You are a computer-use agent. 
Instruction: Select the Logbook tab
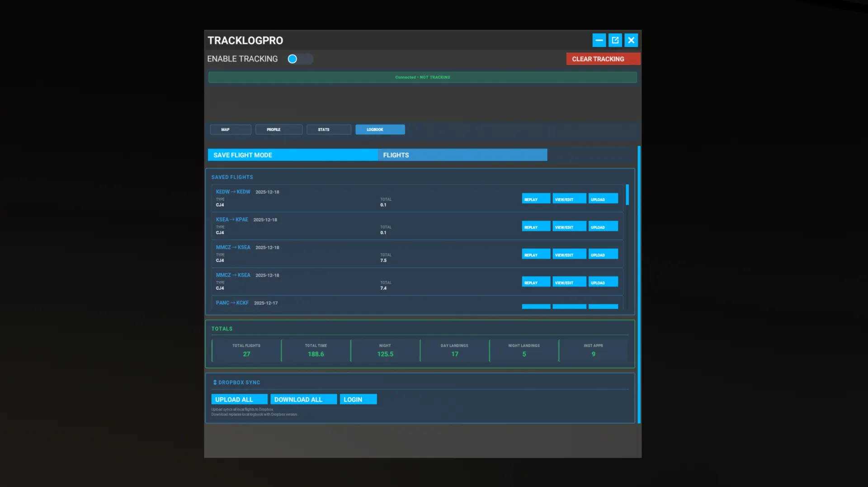[380, 130]
